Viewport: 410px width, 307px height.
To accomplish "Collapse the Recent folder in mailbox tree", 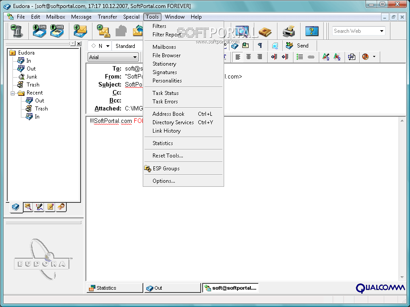I will (x=12, y=93).
